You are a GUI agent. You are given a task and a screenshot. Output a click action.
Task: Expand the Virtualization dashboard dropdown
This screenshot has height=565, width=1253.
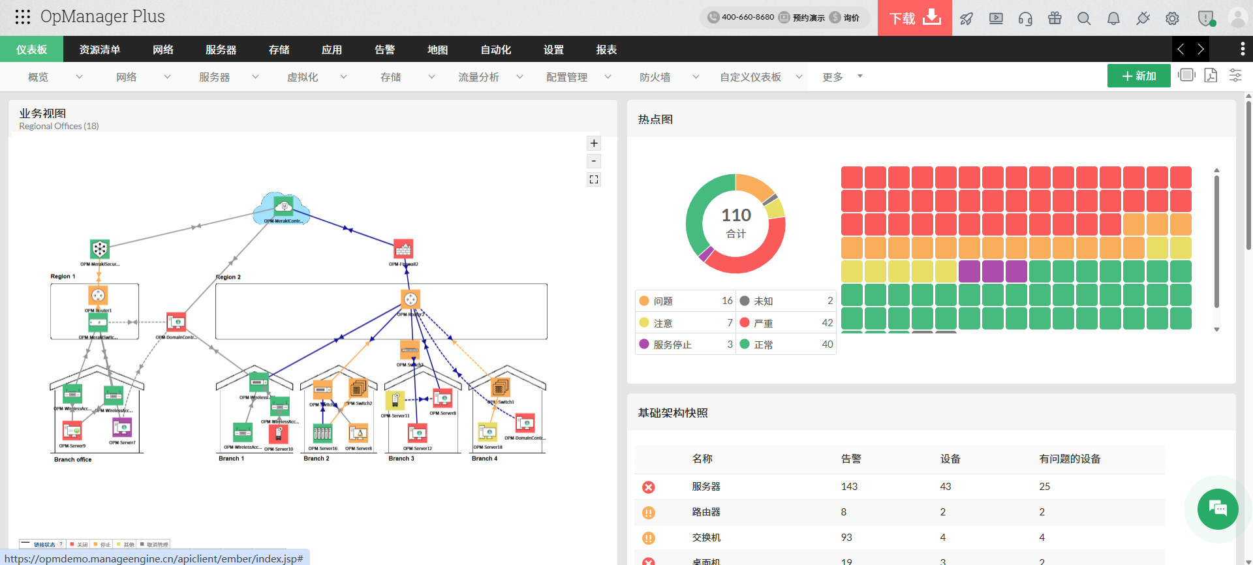343,77
